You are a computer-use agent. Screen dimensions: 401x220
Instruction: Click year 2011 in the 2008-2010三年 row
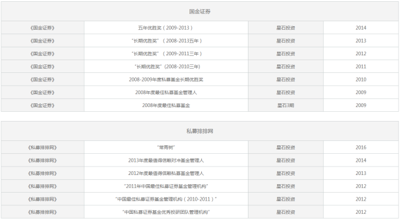pos(361,66)
